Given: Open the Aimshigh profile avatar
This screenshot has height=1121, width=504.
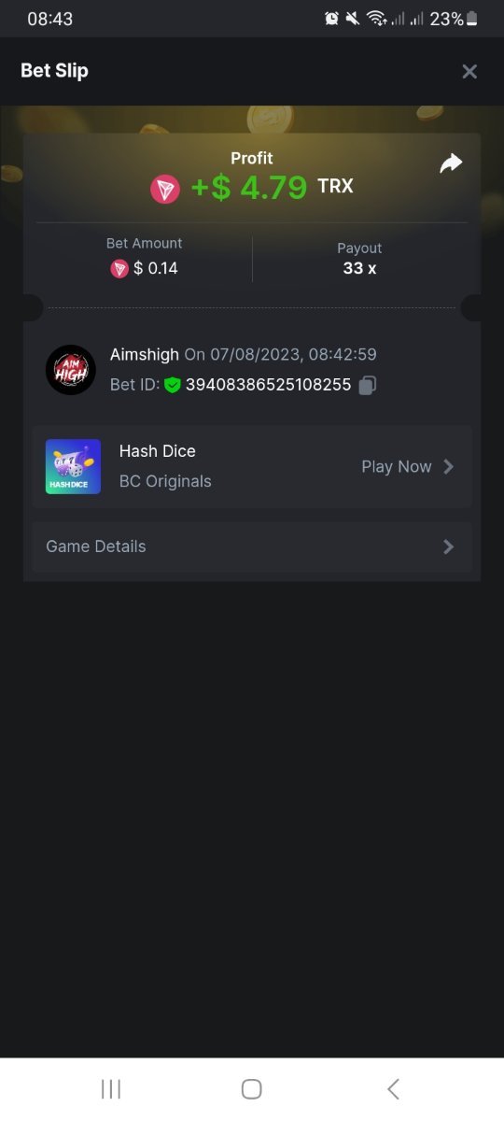Looking at the screenshot, I should tap(71, 370).
